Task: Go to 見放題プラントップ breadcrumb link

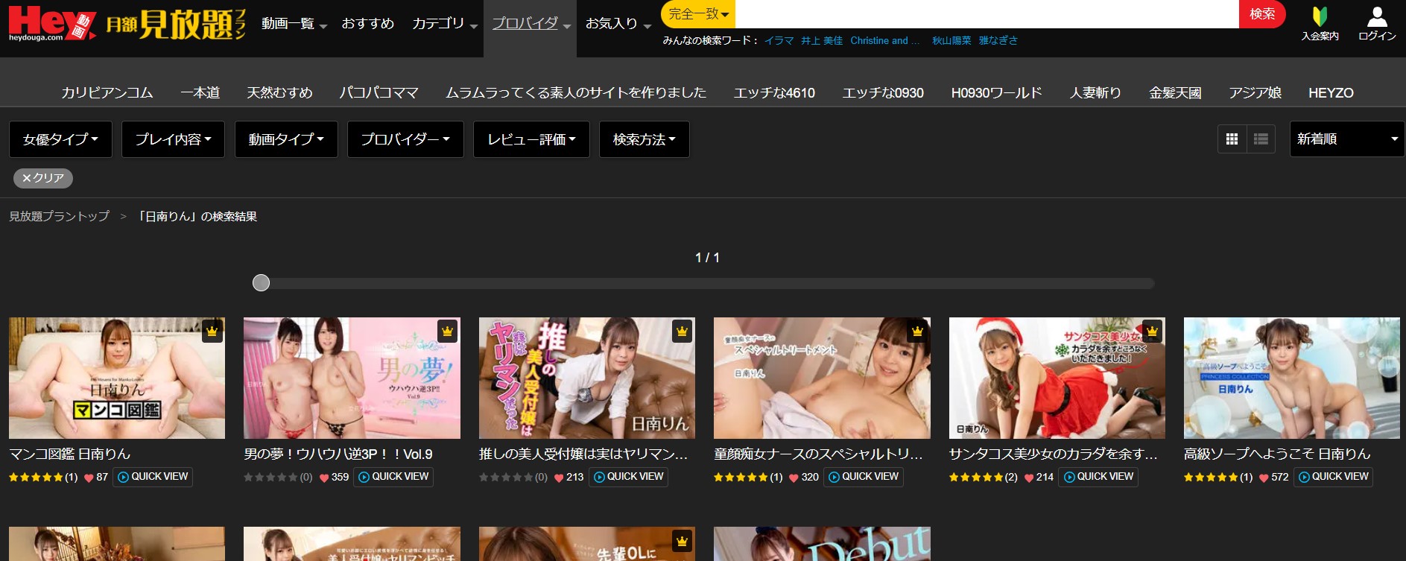Action: pos(59,217)
